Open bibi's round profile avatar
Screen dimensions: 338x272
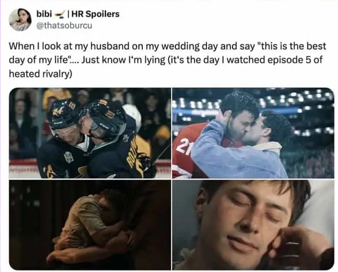click(x=20, y=20)
